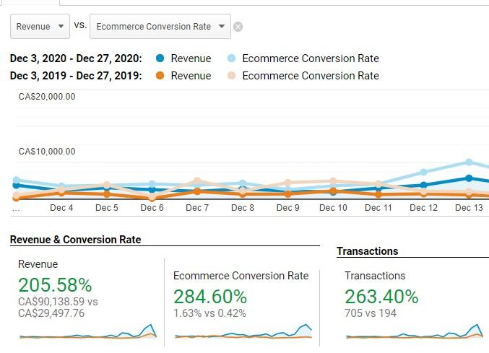Viewport: 489px width, 353px height.
Task: Click the Dec 13 dark blue Revenue point
Action: click(x=469, y=178)
